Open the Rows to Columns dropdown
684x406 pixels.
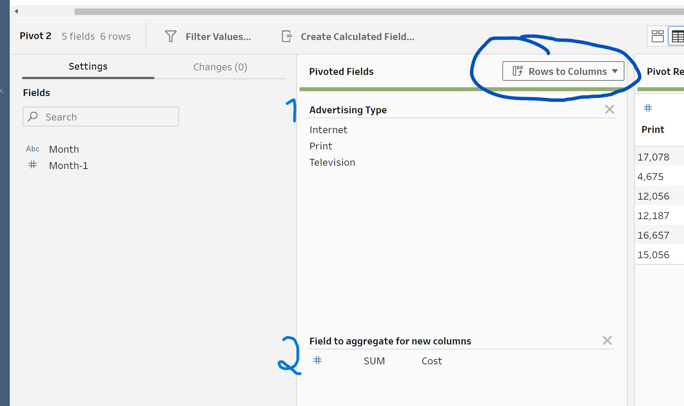[563, 71]
